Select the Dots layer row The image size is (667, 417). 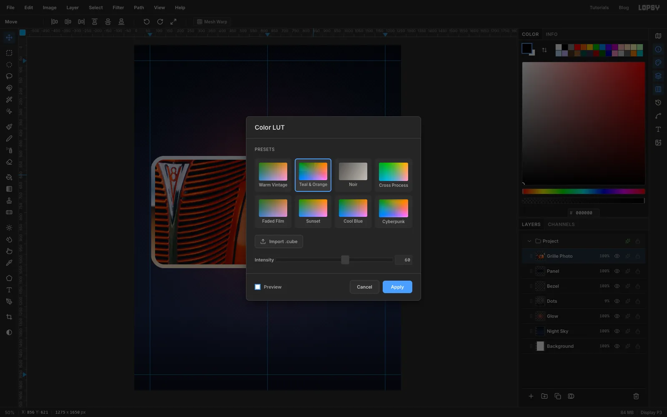click(584, 301)
